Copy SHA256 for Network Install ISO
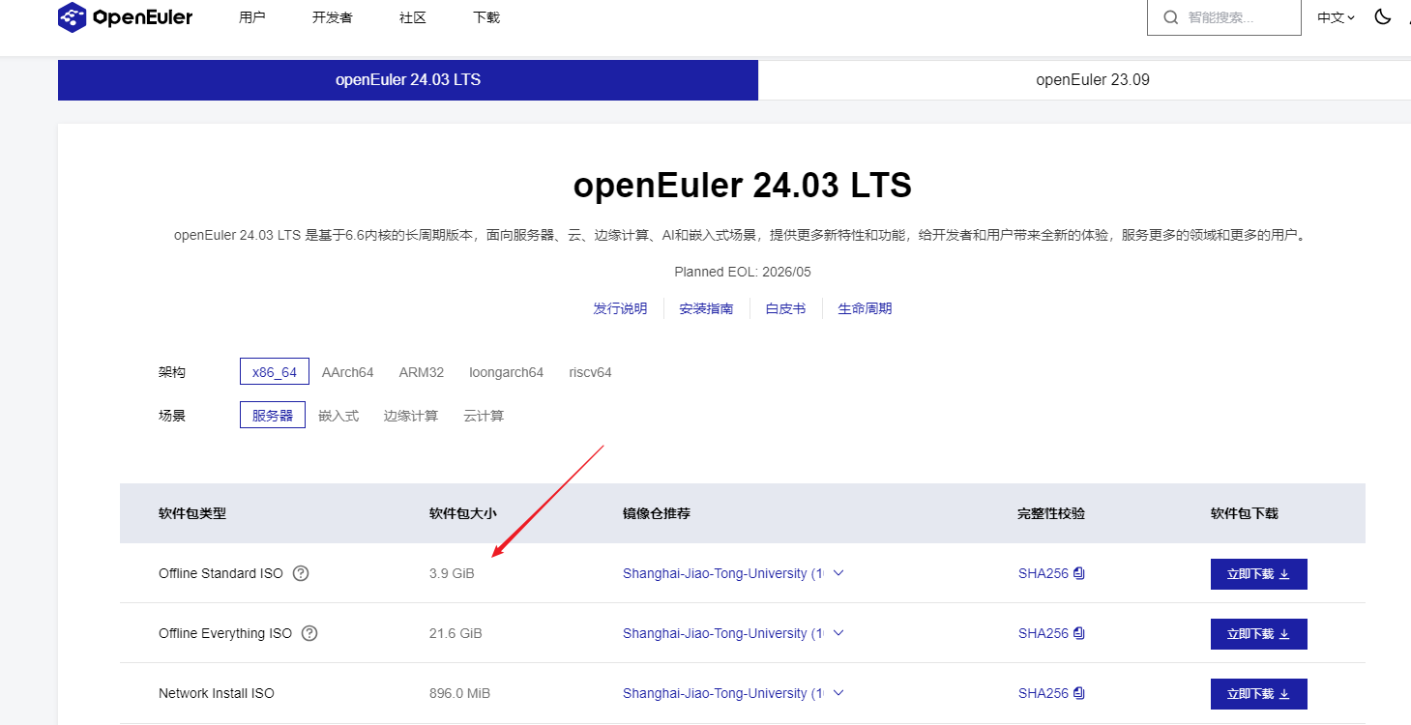Image resolution: width=1411 pixels, height=725 pixels. point(1079,693)
